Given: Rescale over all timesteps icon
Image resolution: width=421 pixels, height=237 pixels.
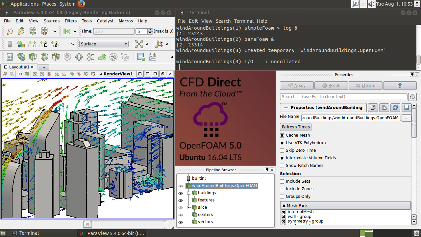Looking at the screenshot, I should click(x=55, y=44).
